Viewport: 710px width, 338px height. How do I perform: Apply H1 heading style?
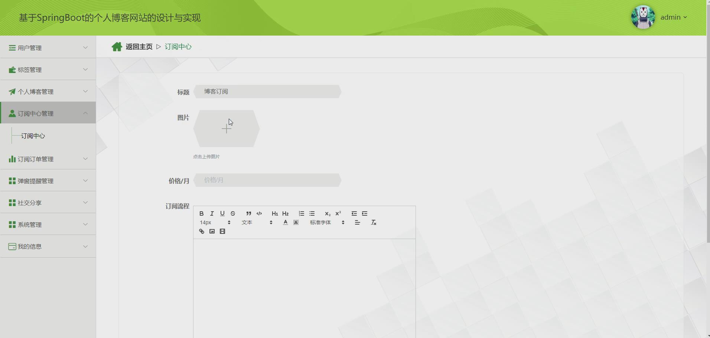[x=275, y=213]
